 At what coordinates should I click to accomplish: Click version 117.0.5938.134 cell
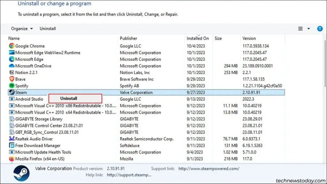tap(255, 46)
